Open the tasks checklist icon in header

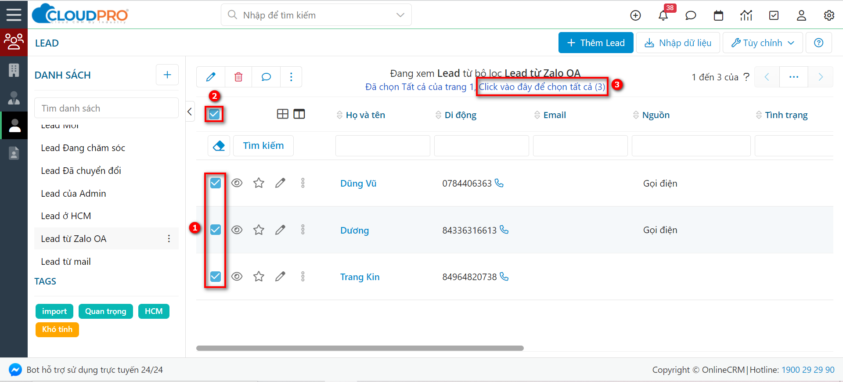click(774, 15)
